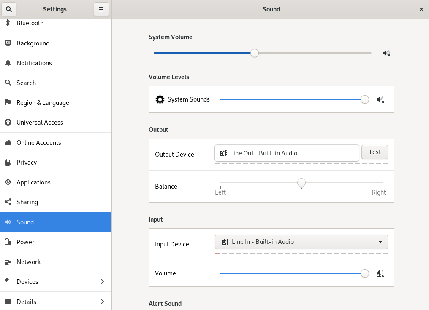The height and width of the screenshot is (310, 429).
Task: Click the Privacy hand icon
Action: 8,163
